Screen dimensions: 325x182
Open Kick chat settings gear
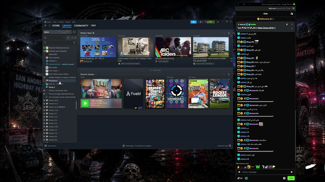[284, 178]
